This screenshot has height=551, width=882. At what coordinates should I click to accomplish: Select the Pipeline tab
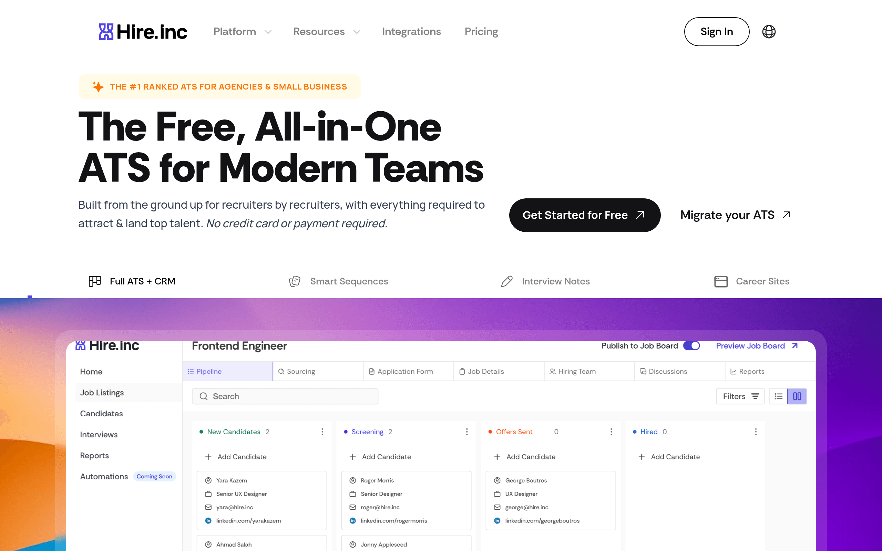(227, 371)
